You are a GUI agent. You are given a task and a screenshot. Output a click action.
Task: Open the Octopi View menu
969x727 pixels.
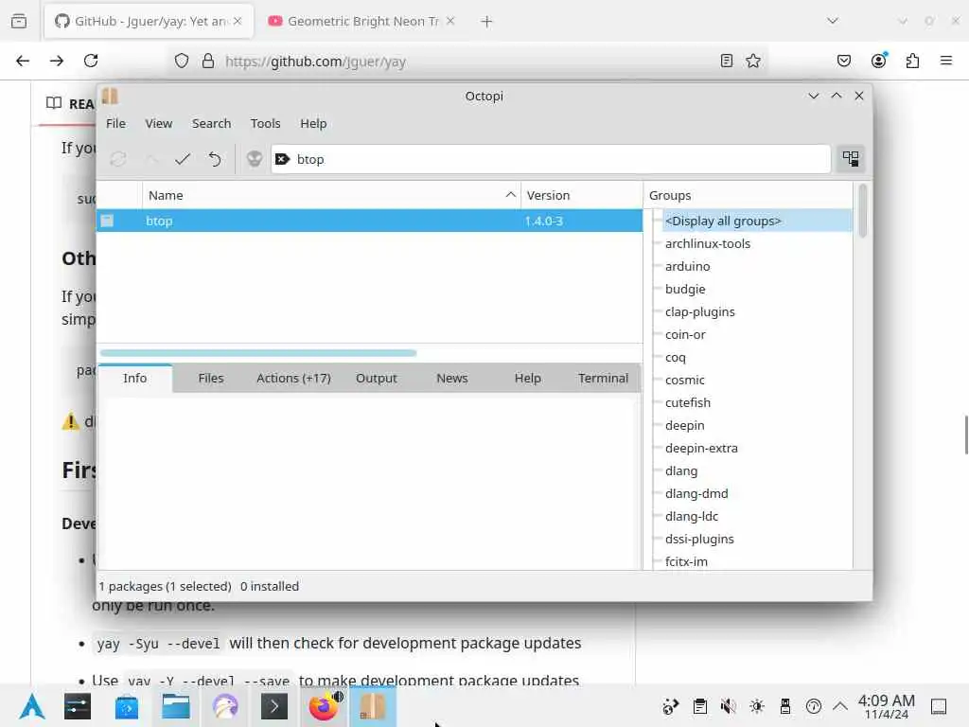point(159,124)
